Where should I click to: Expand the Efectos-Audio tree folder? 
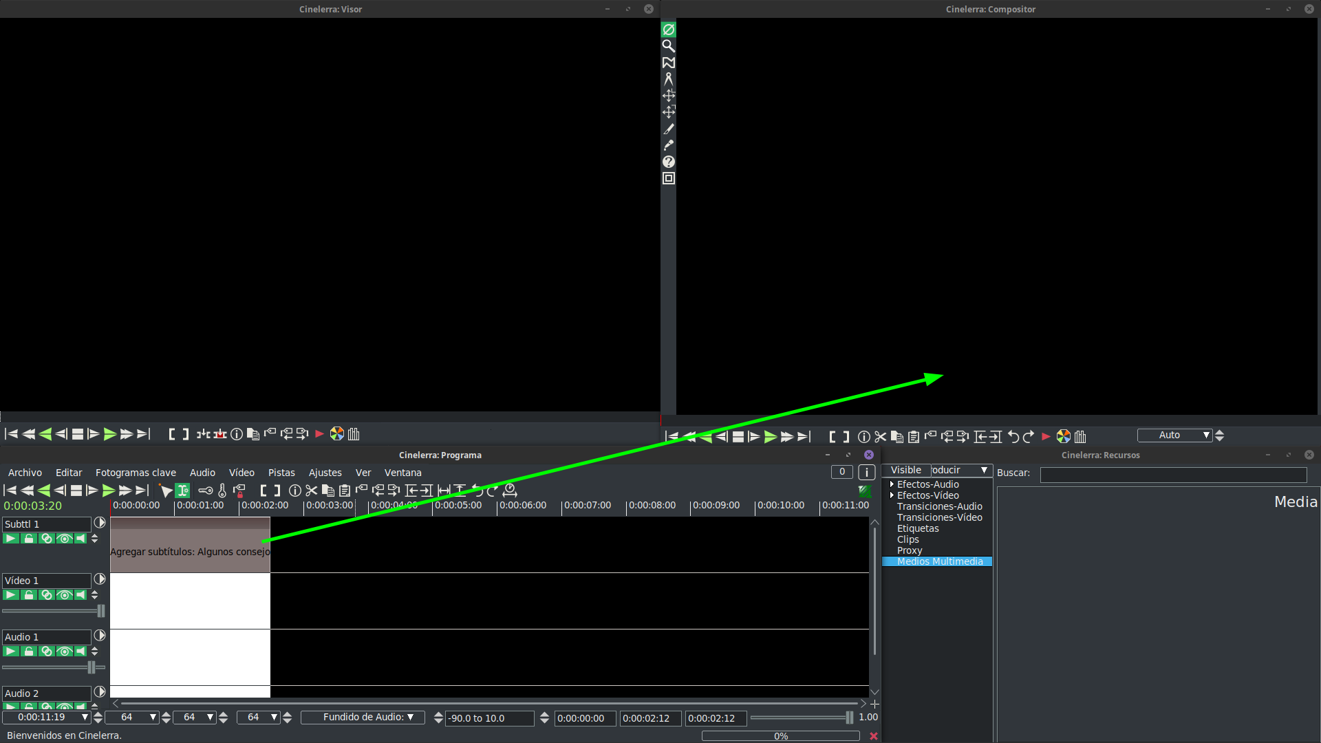(892, 484)
